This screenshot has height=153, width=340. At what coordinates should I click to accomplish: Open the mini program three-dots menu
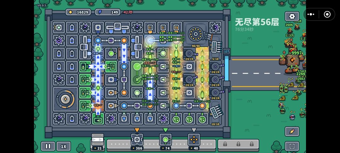pyautogui.click(x=311, y=14)
